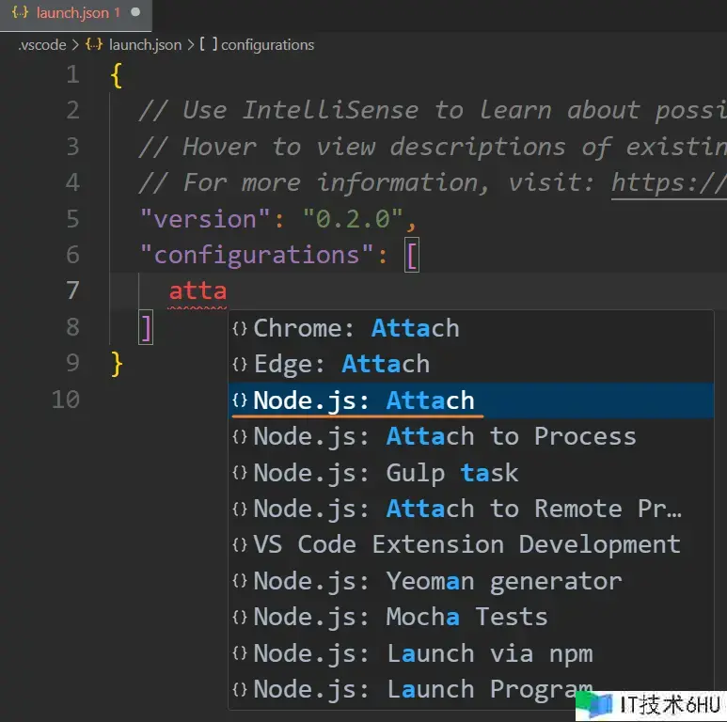Choose the Node.js: Gulp task snippet
727x722 pixels.
(x=386, y=473)
